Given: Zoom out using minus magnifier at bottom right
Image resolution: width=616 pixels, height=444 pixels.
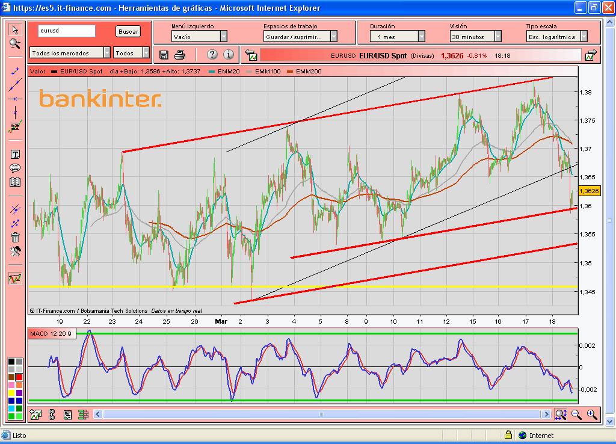Looking at the screenshot, I should (x=576, y=414).
